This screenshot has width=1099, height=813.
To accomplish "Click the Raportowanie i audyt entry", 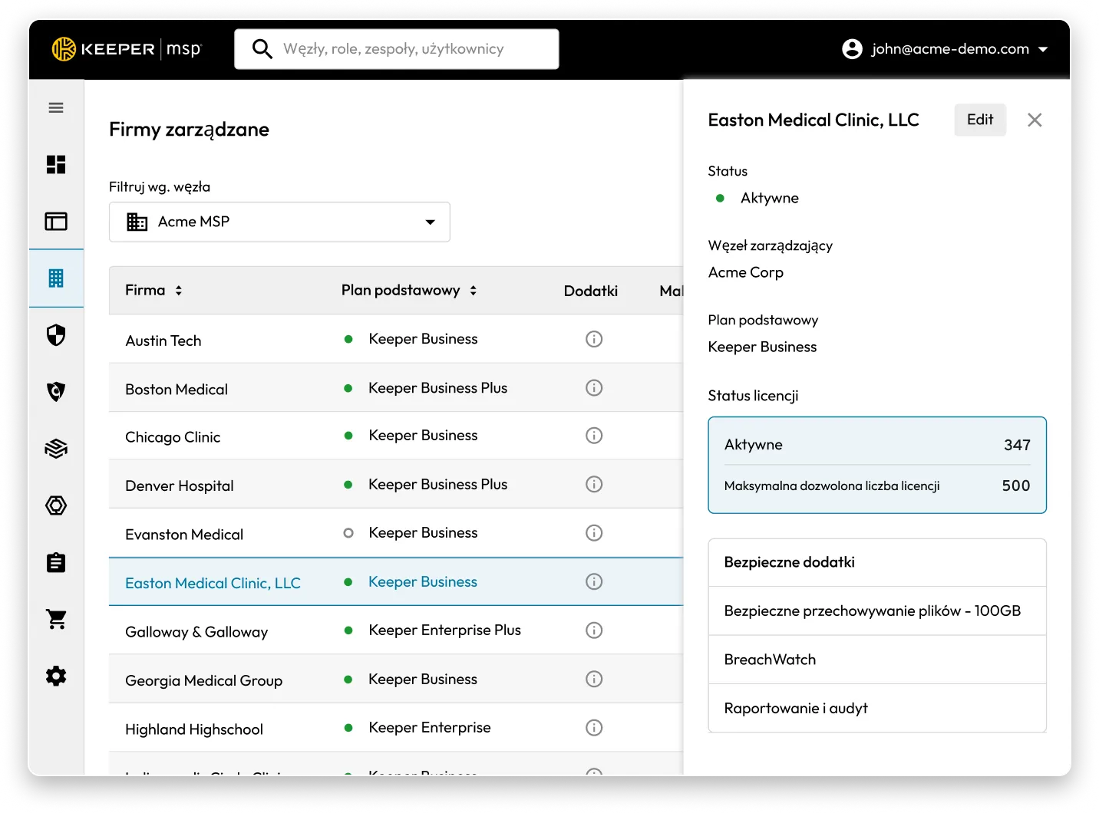I will point(877,709).
